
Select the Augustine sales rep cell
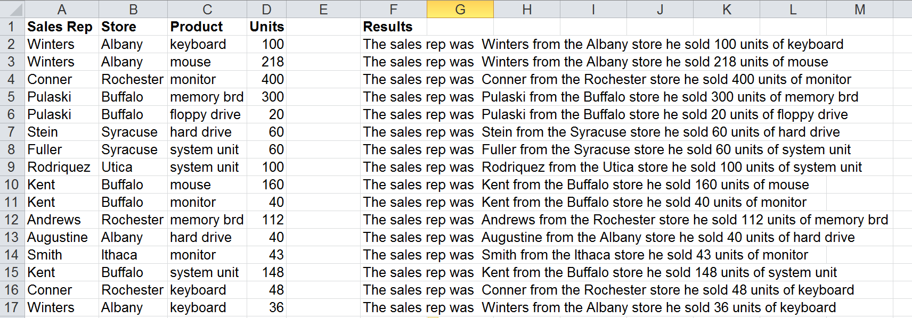62,237
